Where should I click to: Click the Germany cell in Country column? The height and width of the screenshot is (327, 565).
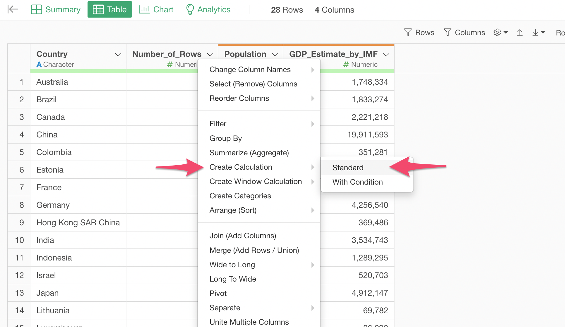tap(53, 205)
